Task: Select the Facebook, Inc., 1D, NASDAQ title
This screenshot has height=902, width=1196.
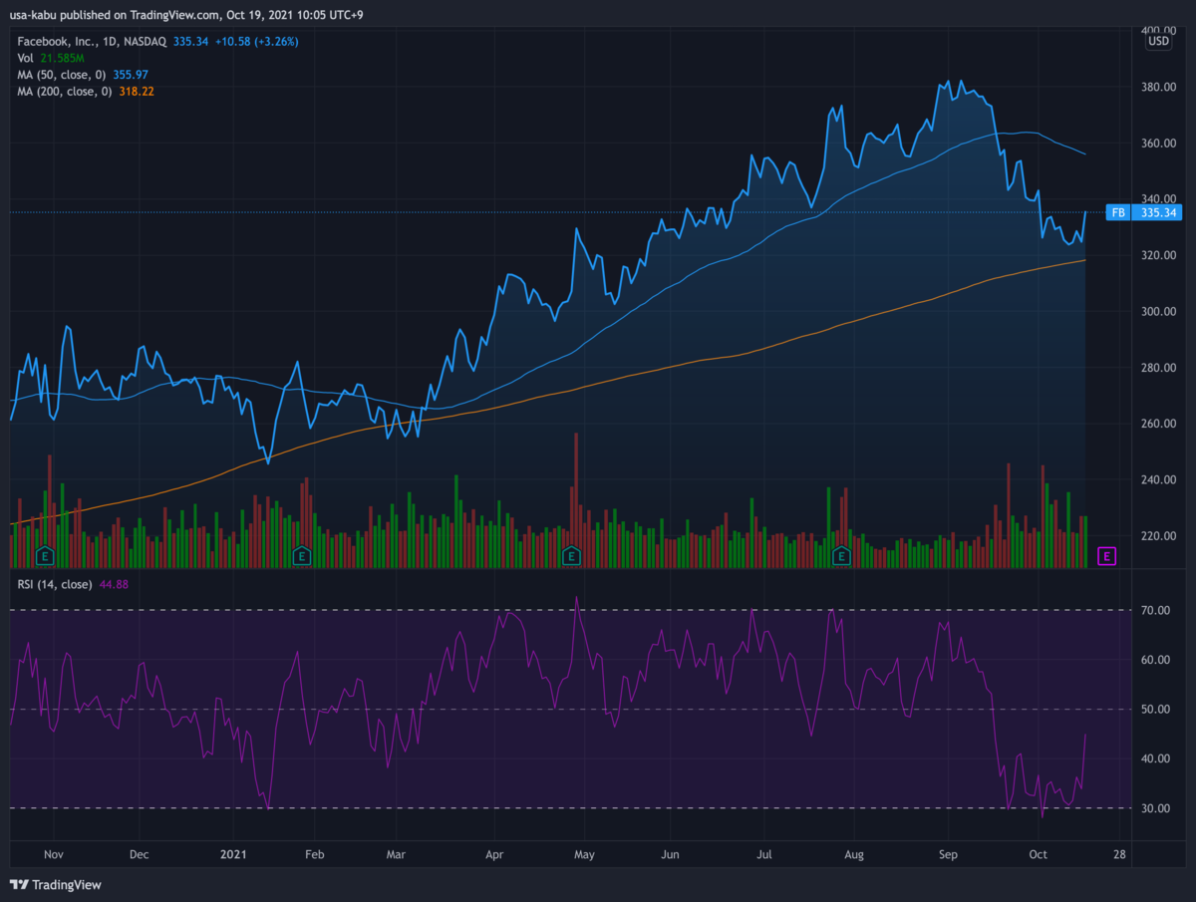Action: click(x=92, y=42)
